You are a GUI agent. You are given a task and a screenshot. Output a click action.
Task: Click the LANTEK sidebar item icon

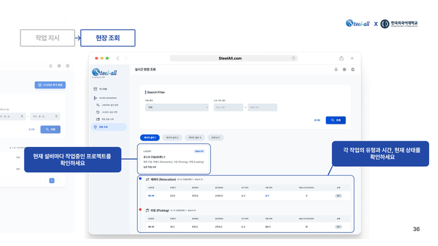tap(98, 105)
